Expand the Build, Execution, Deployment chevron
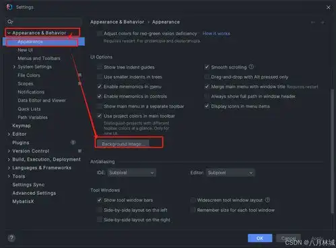The width and height of the screenshot is (336, 248). (9, 159)
